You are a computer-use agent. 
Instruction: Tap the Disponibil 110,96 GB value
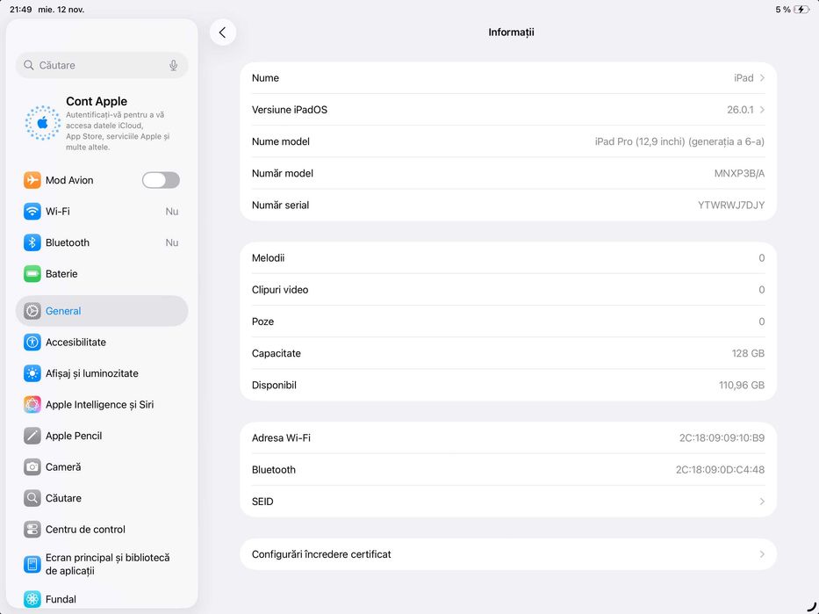742,385
